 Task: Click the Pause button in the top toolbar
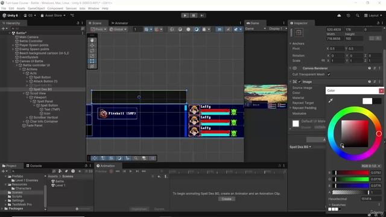(194, 16)
